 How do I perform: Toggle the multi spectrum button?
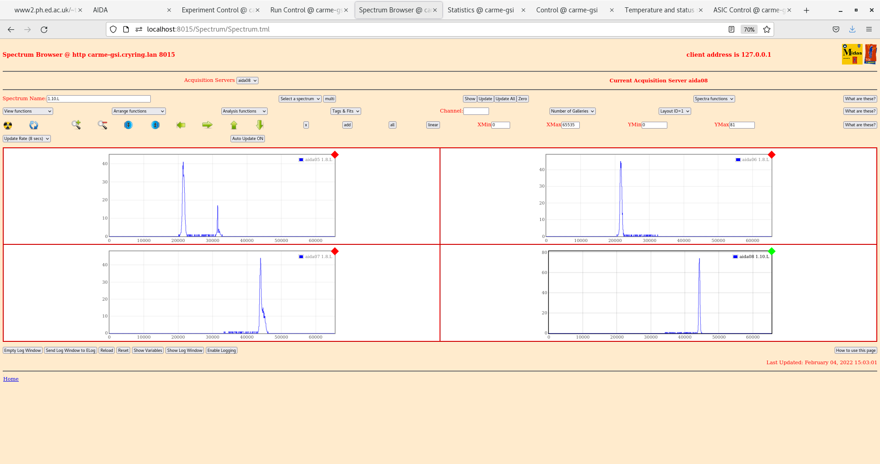pos(330,99)
